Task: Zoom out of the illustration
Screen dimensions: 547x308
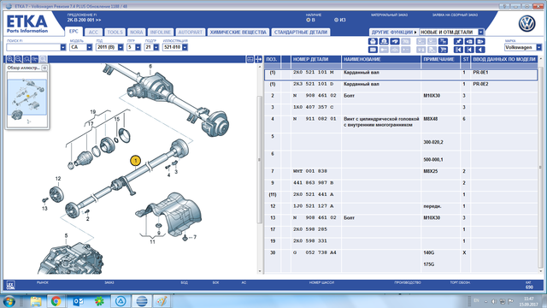Action: coord(19,59)
